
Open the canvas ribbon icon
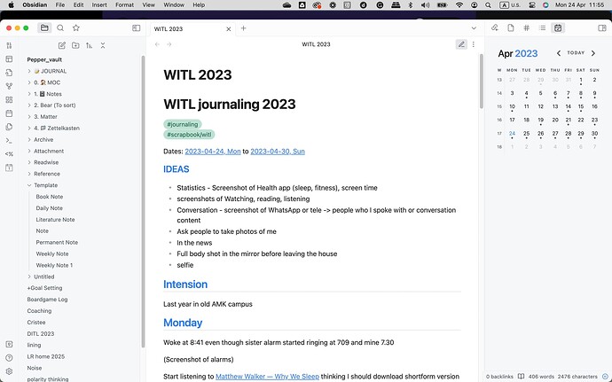pos(10,100)
